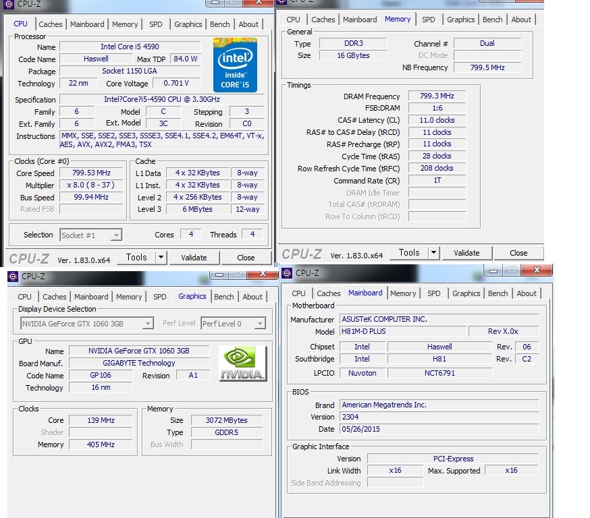
Task: Click the Graphic Interface Version value "PCI-Express"
Action: 453,459
